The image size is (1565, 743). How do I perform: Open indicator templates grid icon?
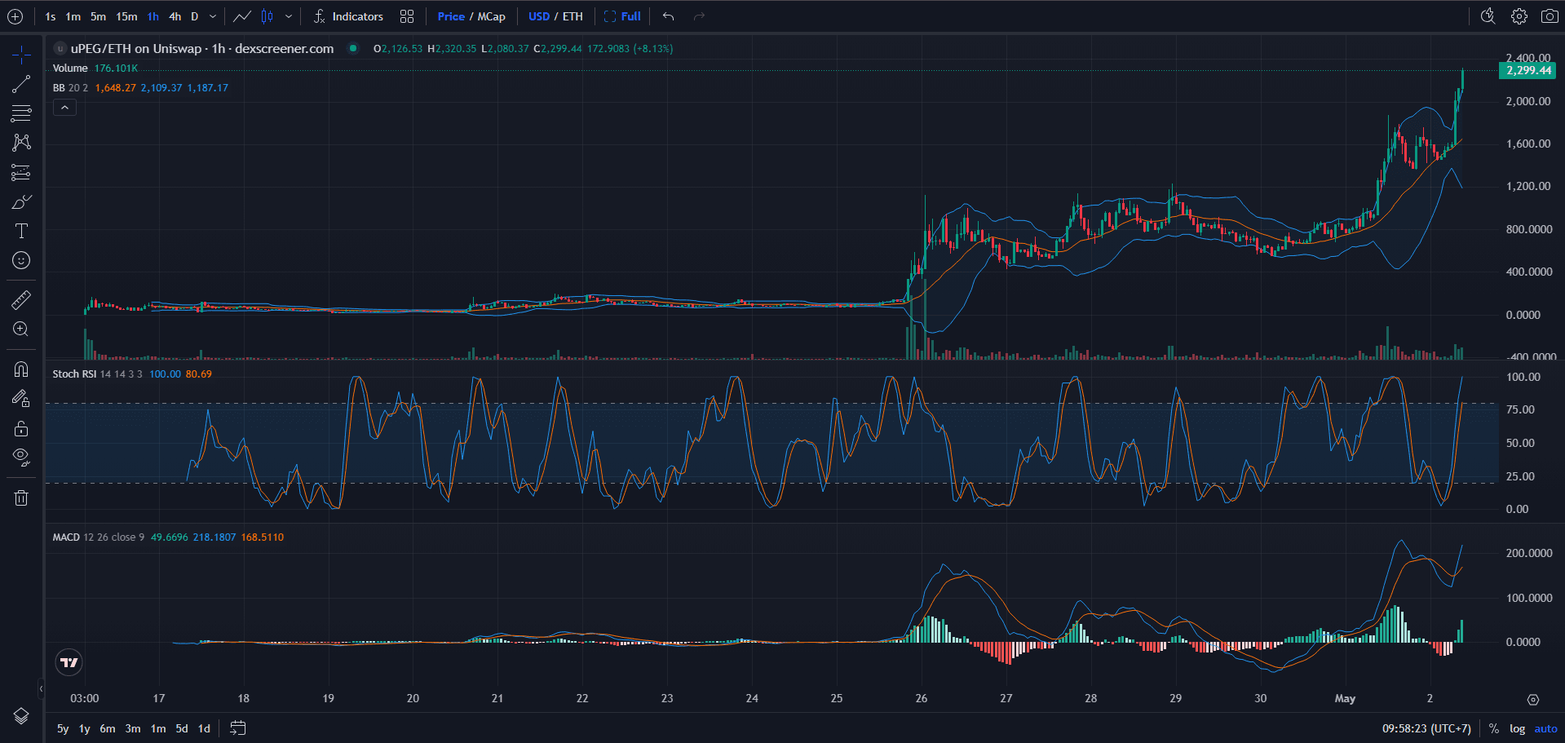pyautogui.click(x=407, y=16)
